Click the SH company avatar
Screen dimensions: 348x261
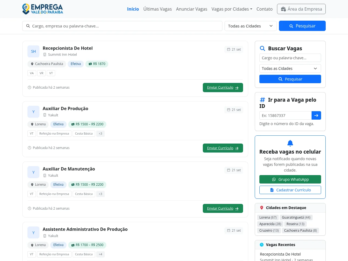coord(33,51)
